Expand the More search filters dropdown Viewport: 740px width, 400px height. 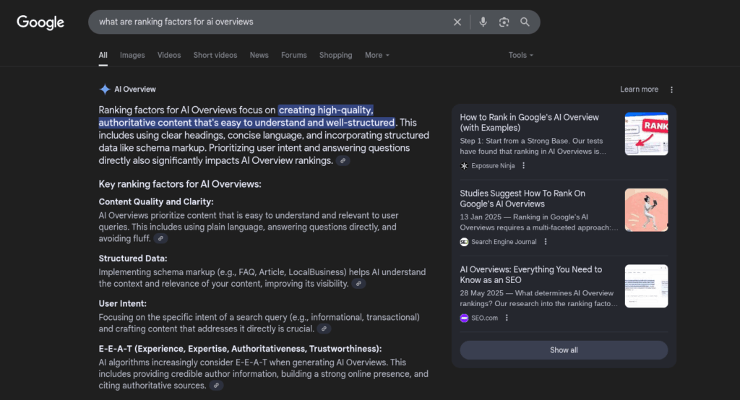pyautogui.click(x=377, y=55)
